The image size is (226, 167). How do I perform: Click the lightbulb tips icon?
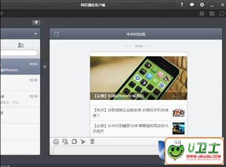coord(36,23)
